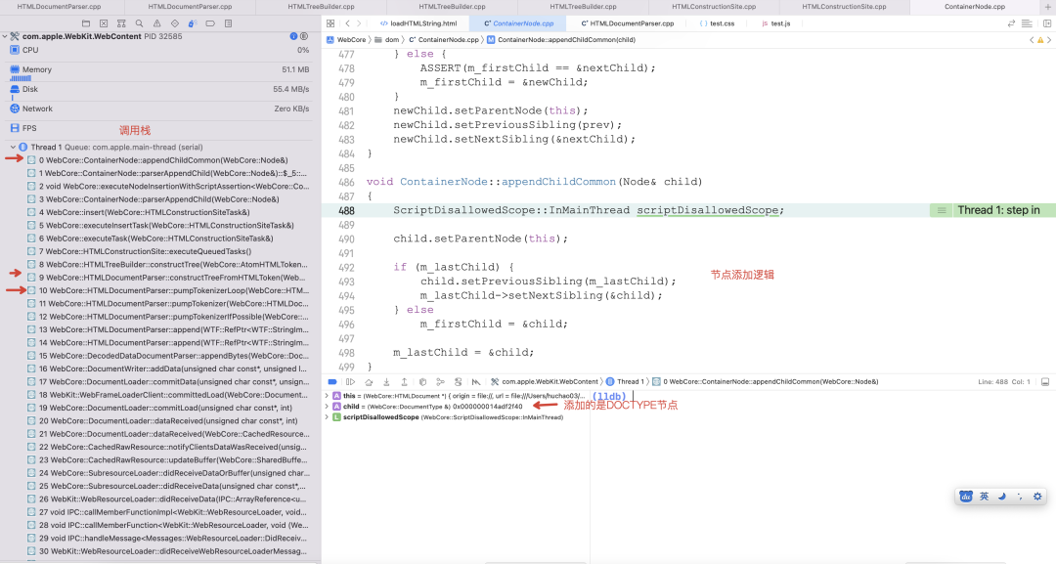Viewport: 1056px width, 564px height.
Task: Click the yellow warning icon in jump bar
Action: [1040, 40]
